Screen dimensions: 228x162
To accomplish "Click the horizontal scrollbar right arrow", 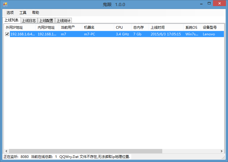I will click(x=221, y=151).
